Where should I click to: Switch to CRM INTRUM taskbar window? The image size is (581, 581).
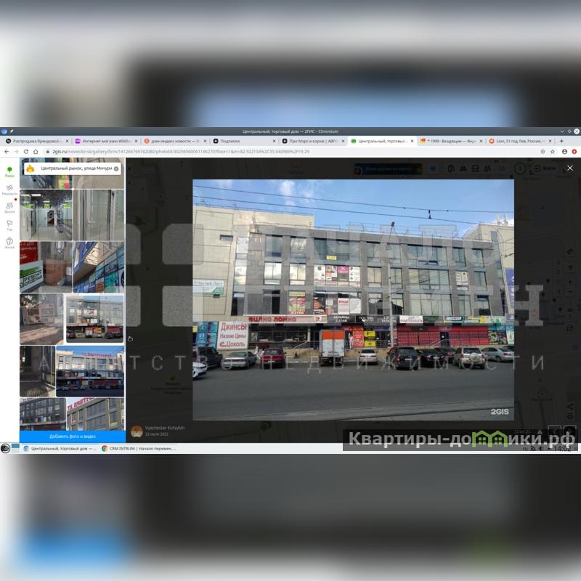[x=141, y=448]
